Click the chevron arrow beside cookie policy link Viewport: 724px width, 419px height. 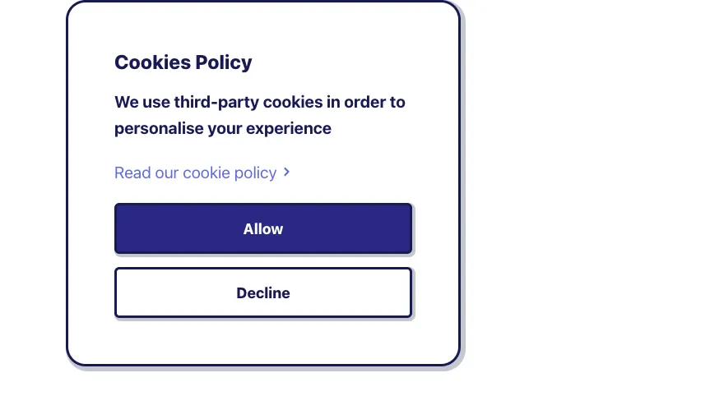coord(286,172)
